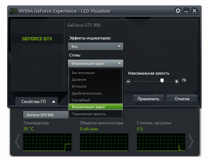Screen dimensions: 209x162
Task: Select the highlighted Визуализация аудио list option
Action: 96,107
